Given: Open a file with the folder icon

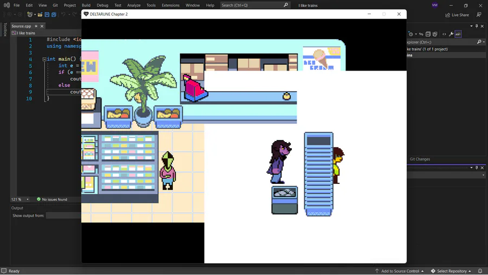Looking at the screenshot, I should [x=40, y=14].
